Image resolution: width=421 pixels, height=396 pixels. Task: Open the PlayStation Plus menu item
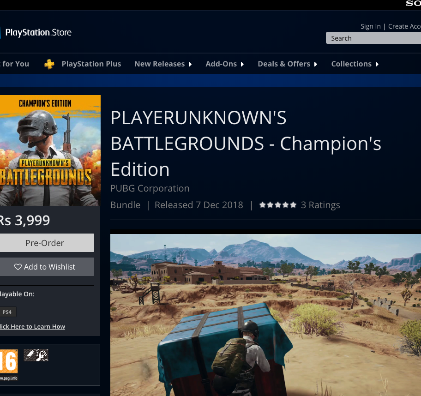click(91, 64)
